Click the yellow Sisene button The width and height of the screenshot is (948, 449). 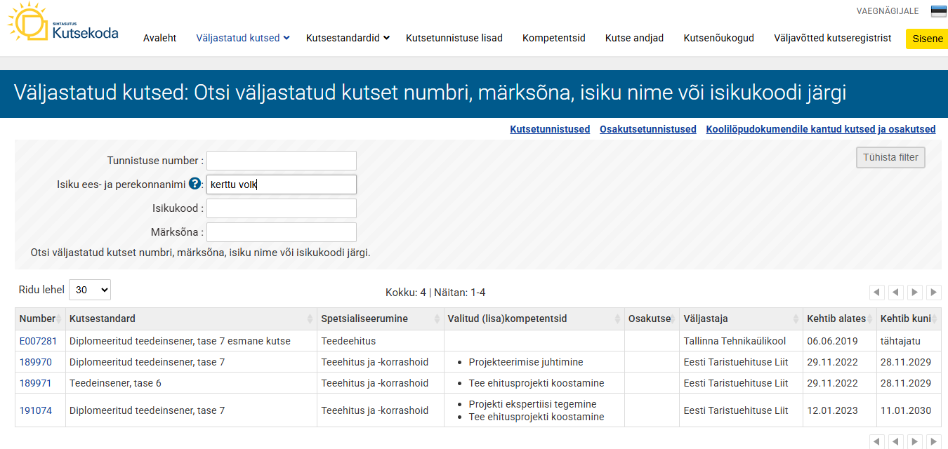(x=928, y=39)
